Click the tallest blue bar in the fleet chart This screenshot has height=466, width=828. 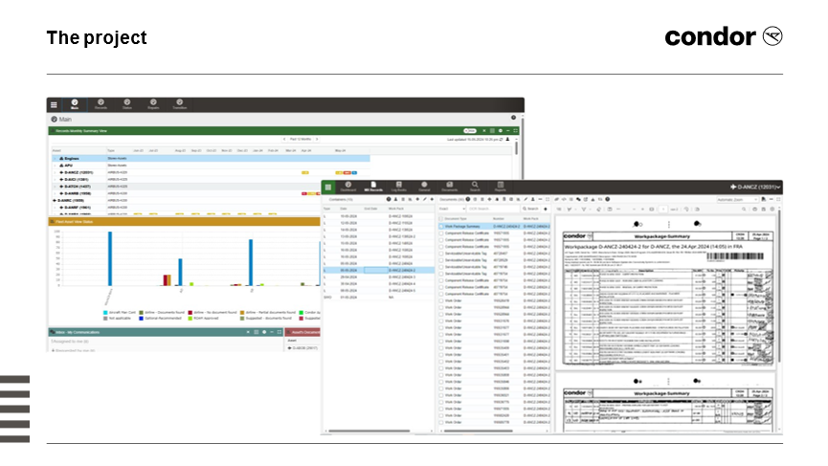pyautogui.click(x=110, y=258)
